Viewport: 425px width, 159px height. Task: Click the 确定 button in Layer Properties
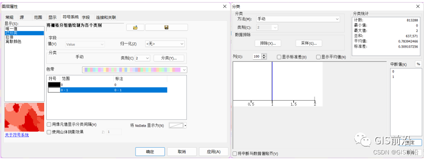(x=150, y=151)
